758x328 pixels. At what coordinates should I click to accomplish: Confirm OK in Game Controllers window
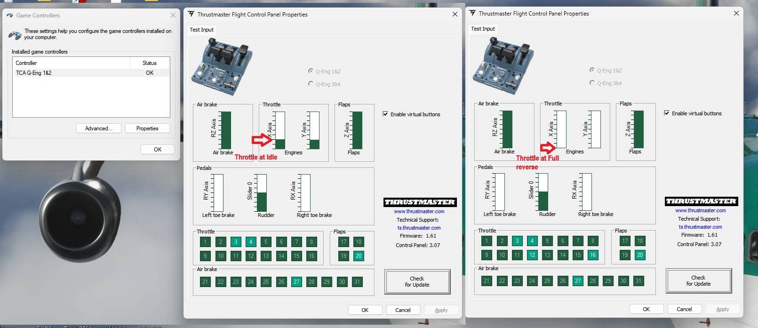[158, 149]
